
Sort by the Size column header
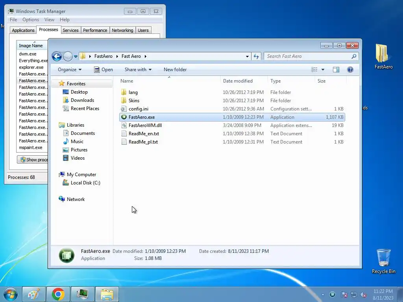[330, 81]
